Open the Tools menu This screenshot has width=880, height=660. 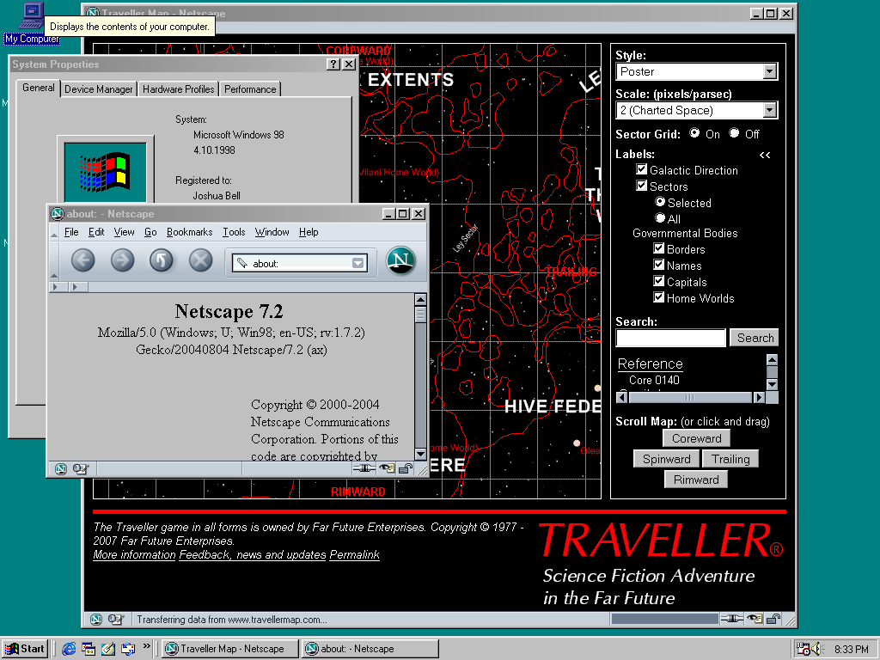tap(234, 232)
